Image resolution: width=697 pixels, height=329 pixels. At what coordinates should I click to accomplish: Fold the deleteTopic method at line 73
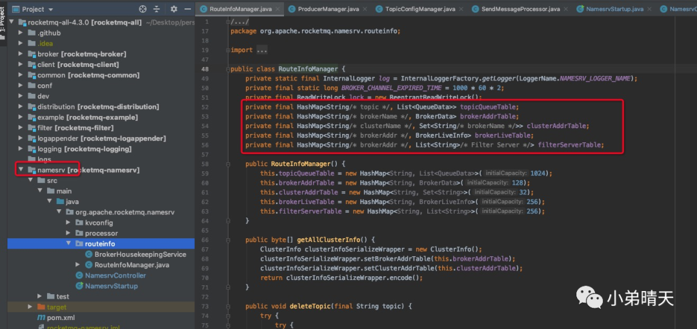tap(228, 306)
